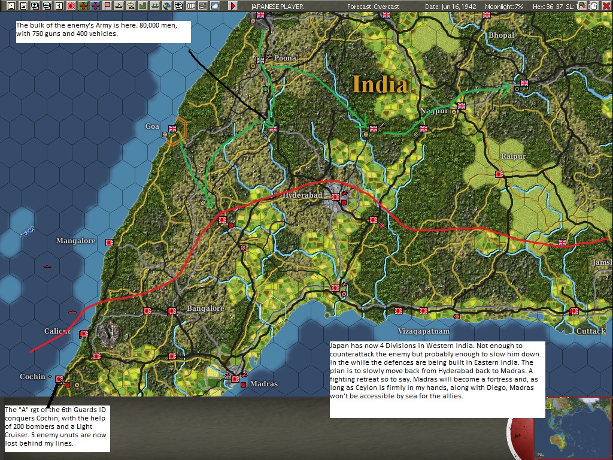Screen dimensions: 613x460
Task: Click the rising sun Japanese flag icon
Action: click(x=71, y=5)
